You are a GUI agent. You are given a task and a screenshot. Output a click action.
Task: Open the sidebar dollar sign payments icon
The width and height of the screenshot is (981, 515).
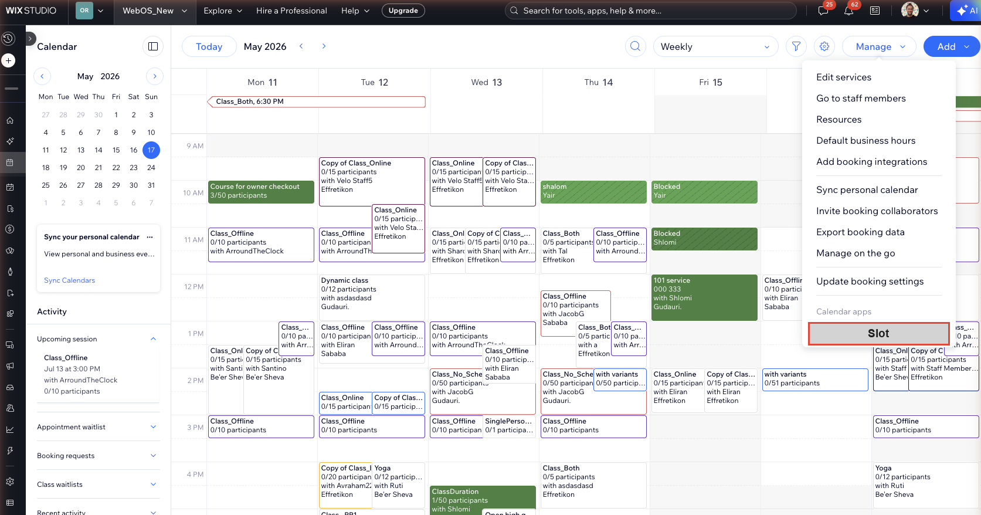click(x=10, y=229)
